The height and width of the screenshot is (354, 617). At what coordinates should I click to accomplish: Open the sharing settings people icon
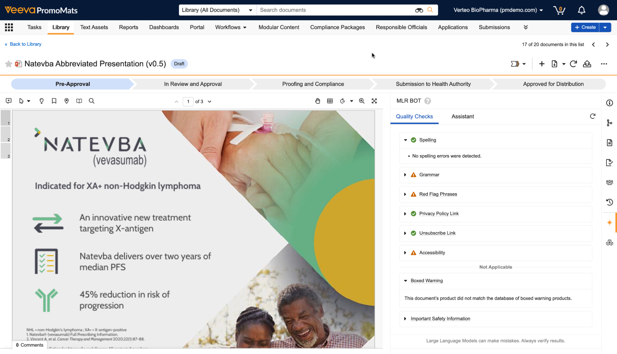coord(610,183)
